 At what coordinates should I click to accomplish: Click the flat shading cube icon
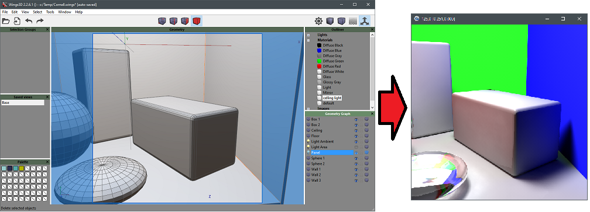pyautogui.click(x=330, y=21)
